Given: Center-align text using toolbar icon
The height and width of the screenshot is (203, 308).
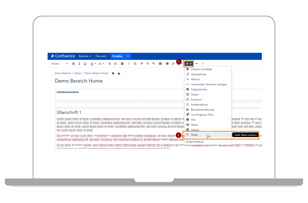Looking at the screenshot, I should 148,64.
